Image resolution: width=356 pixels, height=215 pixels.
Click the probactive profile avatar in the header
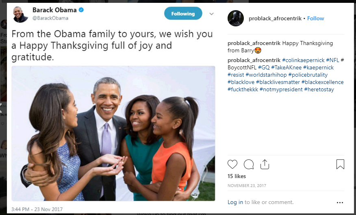point(236,18)
